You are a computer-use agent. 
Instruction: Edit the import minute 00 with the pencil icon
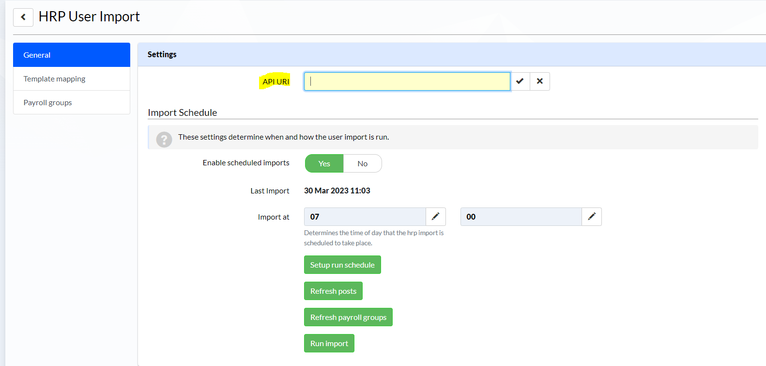(592, 217)
